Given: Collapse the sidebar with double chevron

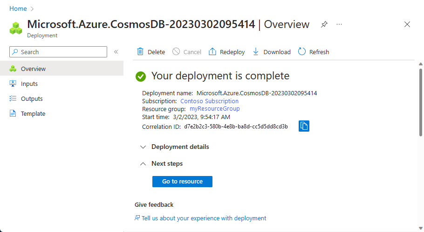Looking at the screenshot, I should point(116,52).
